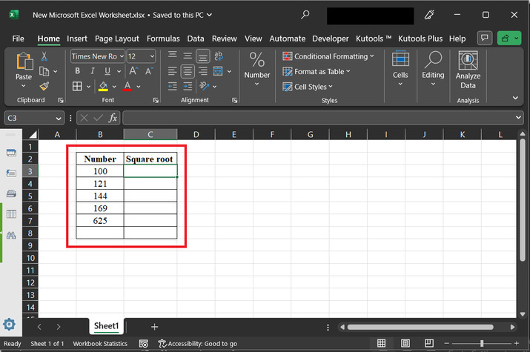The image size is (530, 352).
Task: Open Analyze Data tool
Action: click(468, 70)
